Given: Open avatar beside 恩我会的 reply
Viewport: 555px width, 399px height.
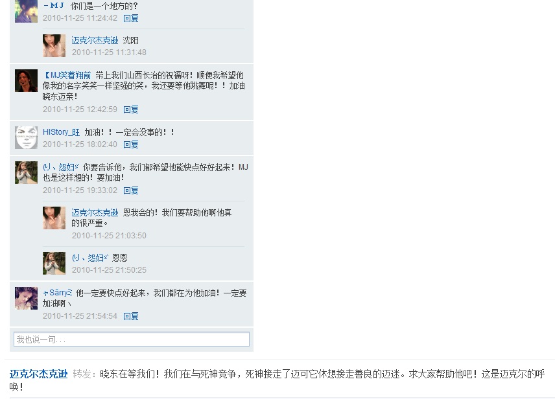Looking at the screenshot, I should [54, 218].
